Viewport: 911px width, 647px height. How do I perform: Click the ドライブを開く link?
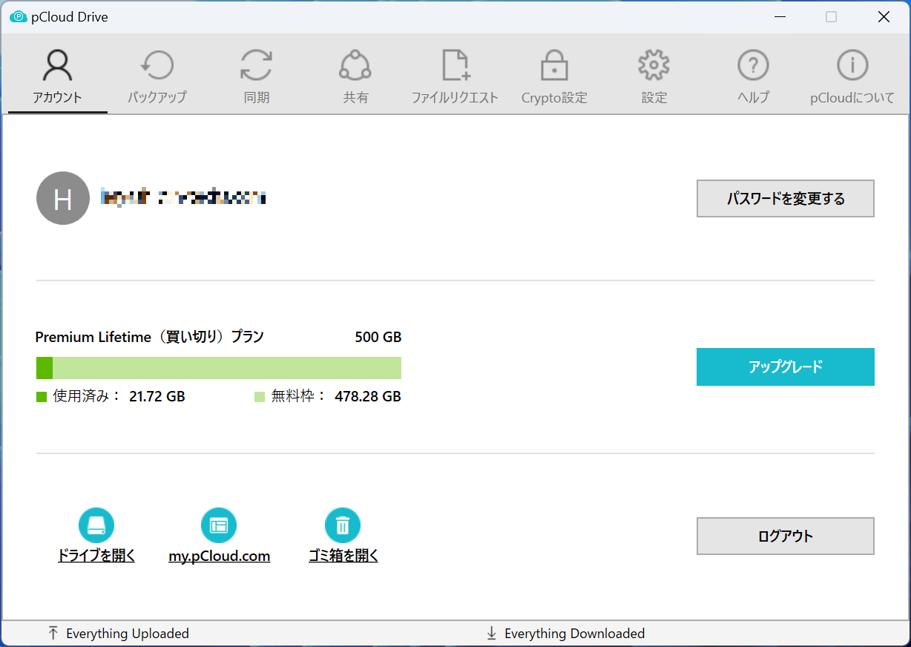tap(96, 556)
